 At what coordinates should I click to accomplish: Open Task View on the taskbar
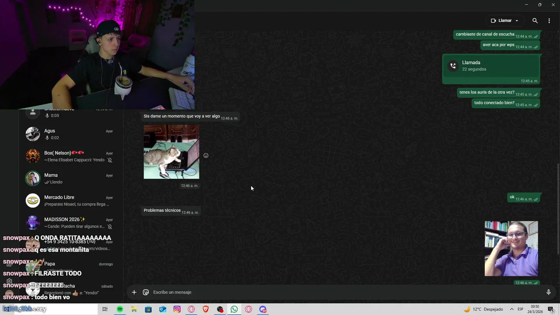click(x=105, y=309)
